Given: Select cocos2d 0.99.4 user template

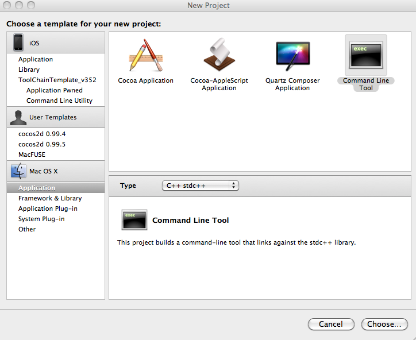Looking at the screenshot, I should point(42,134).
